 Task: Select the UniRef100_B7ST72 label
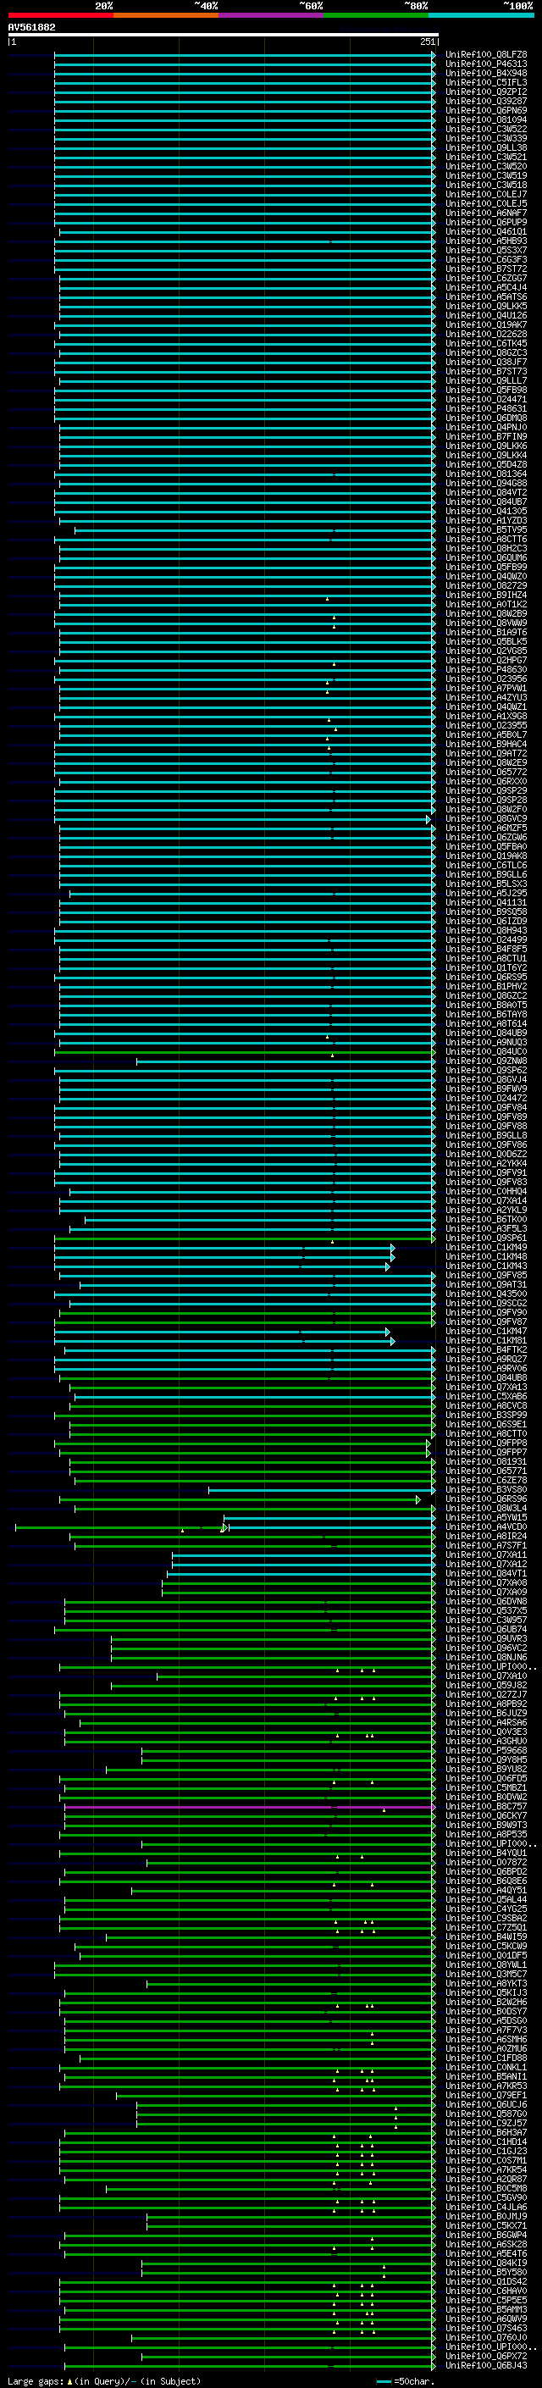486,269
